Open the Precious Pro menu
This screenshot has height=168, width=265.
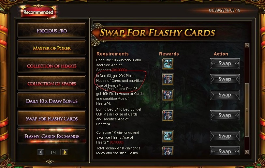(x=52, y=30)
